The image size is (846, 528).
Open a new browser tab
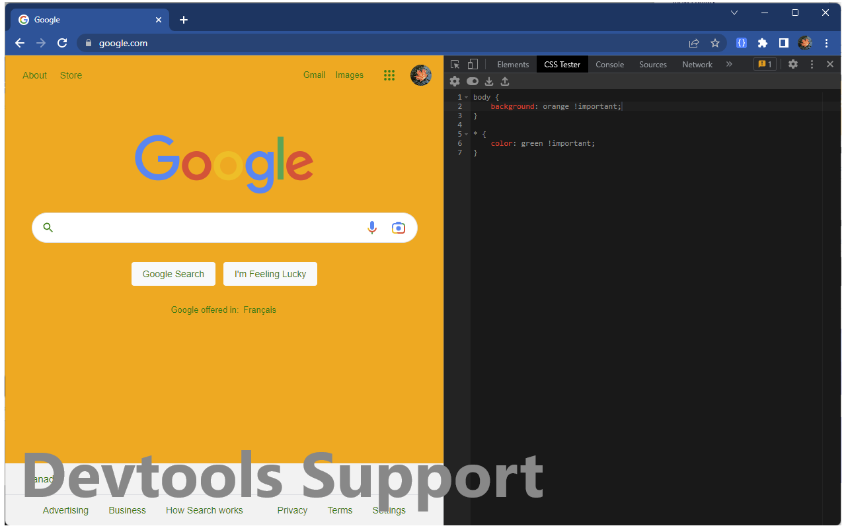[184, 20]
